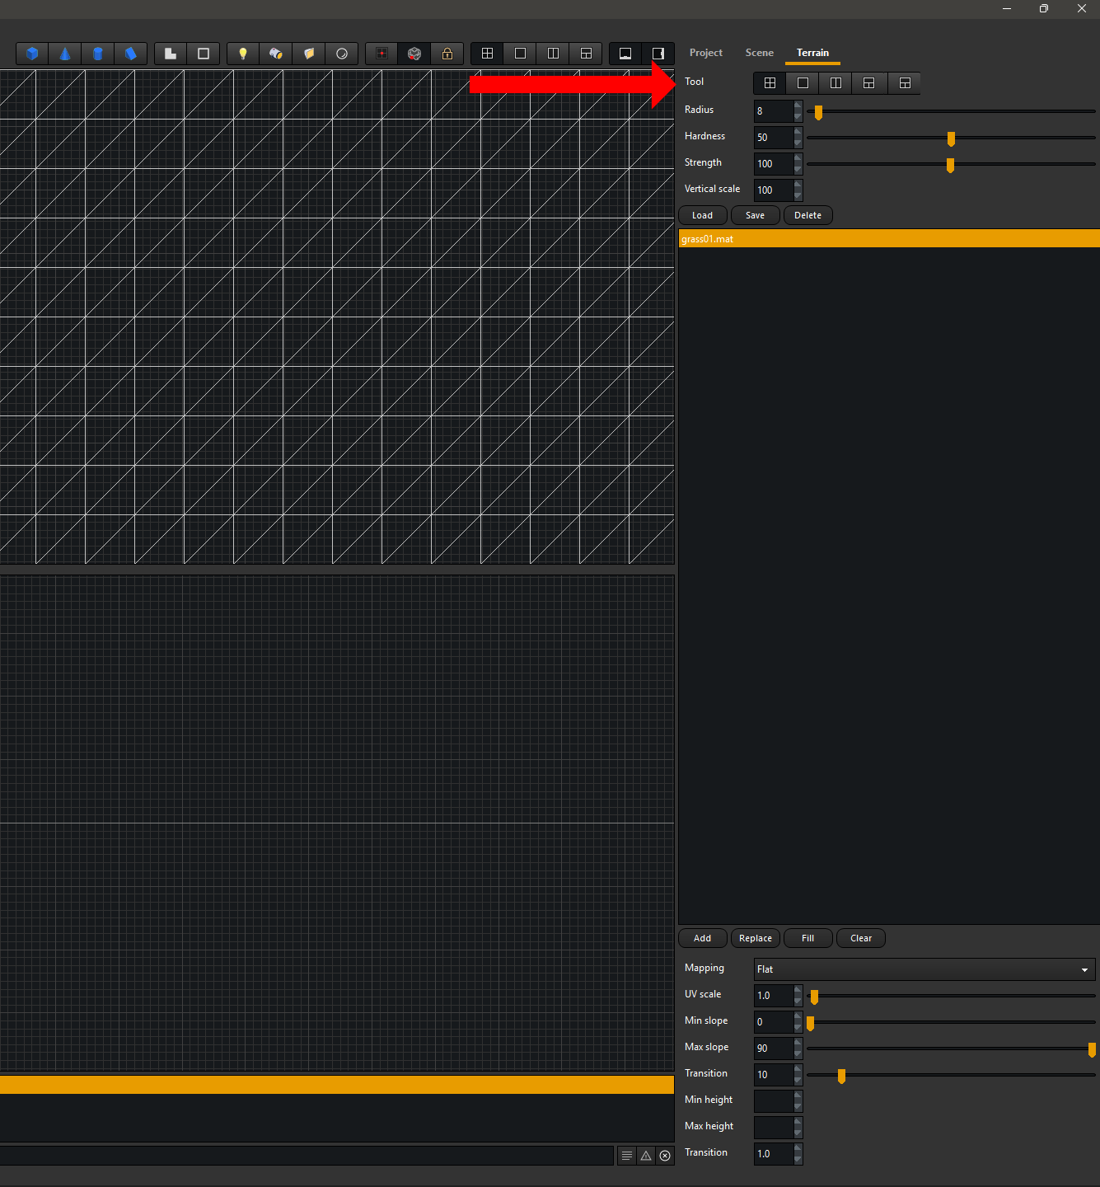Click the red crosshair icon in toolbar
The width and height of the screenshot is (1100, 1187).
381,54
